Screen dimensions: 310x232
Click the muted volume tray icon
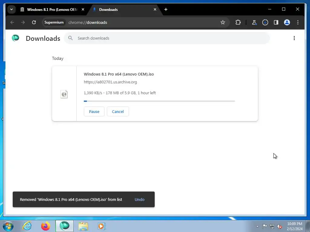[279, 226]
